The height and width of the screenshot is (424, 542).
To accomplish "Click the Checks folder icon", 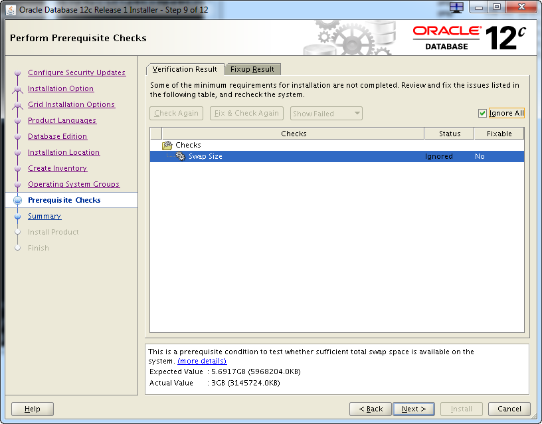I will point(167,146).
